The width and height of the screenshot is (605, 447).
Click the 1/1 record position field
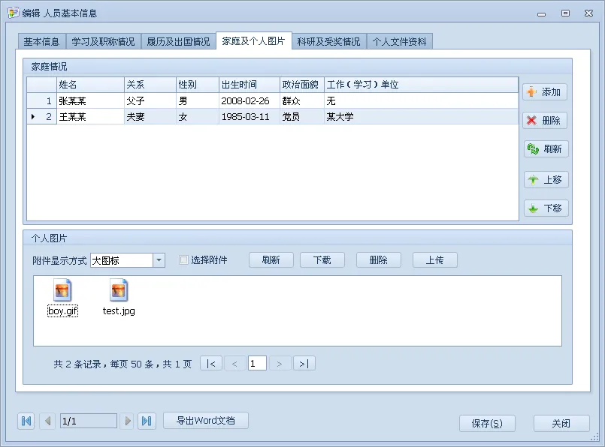[x=89, y=421]
